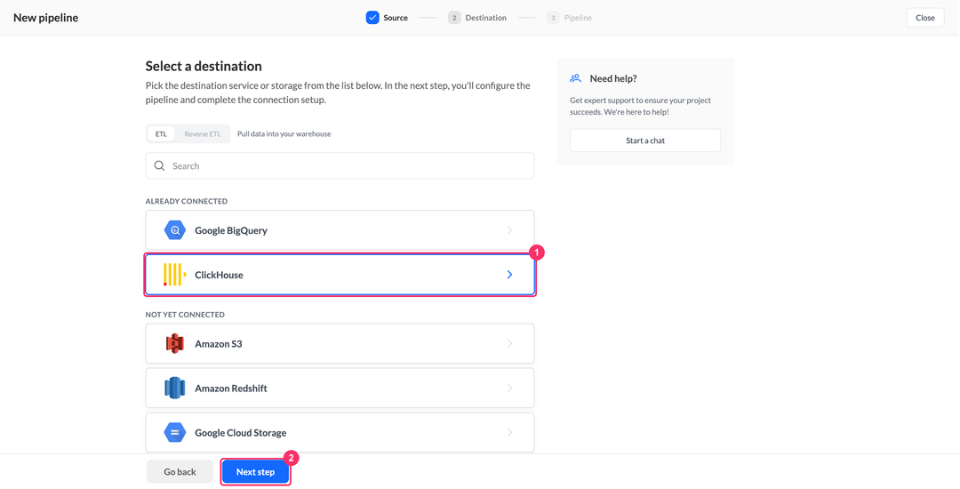Click the NOT YET CONNECTED section label

point(185,315)
